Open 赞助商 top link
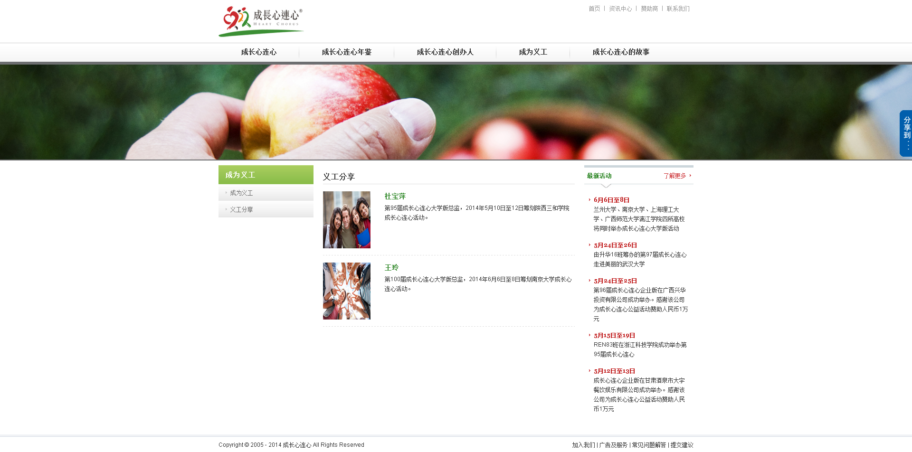 click(x=649, y=9)
